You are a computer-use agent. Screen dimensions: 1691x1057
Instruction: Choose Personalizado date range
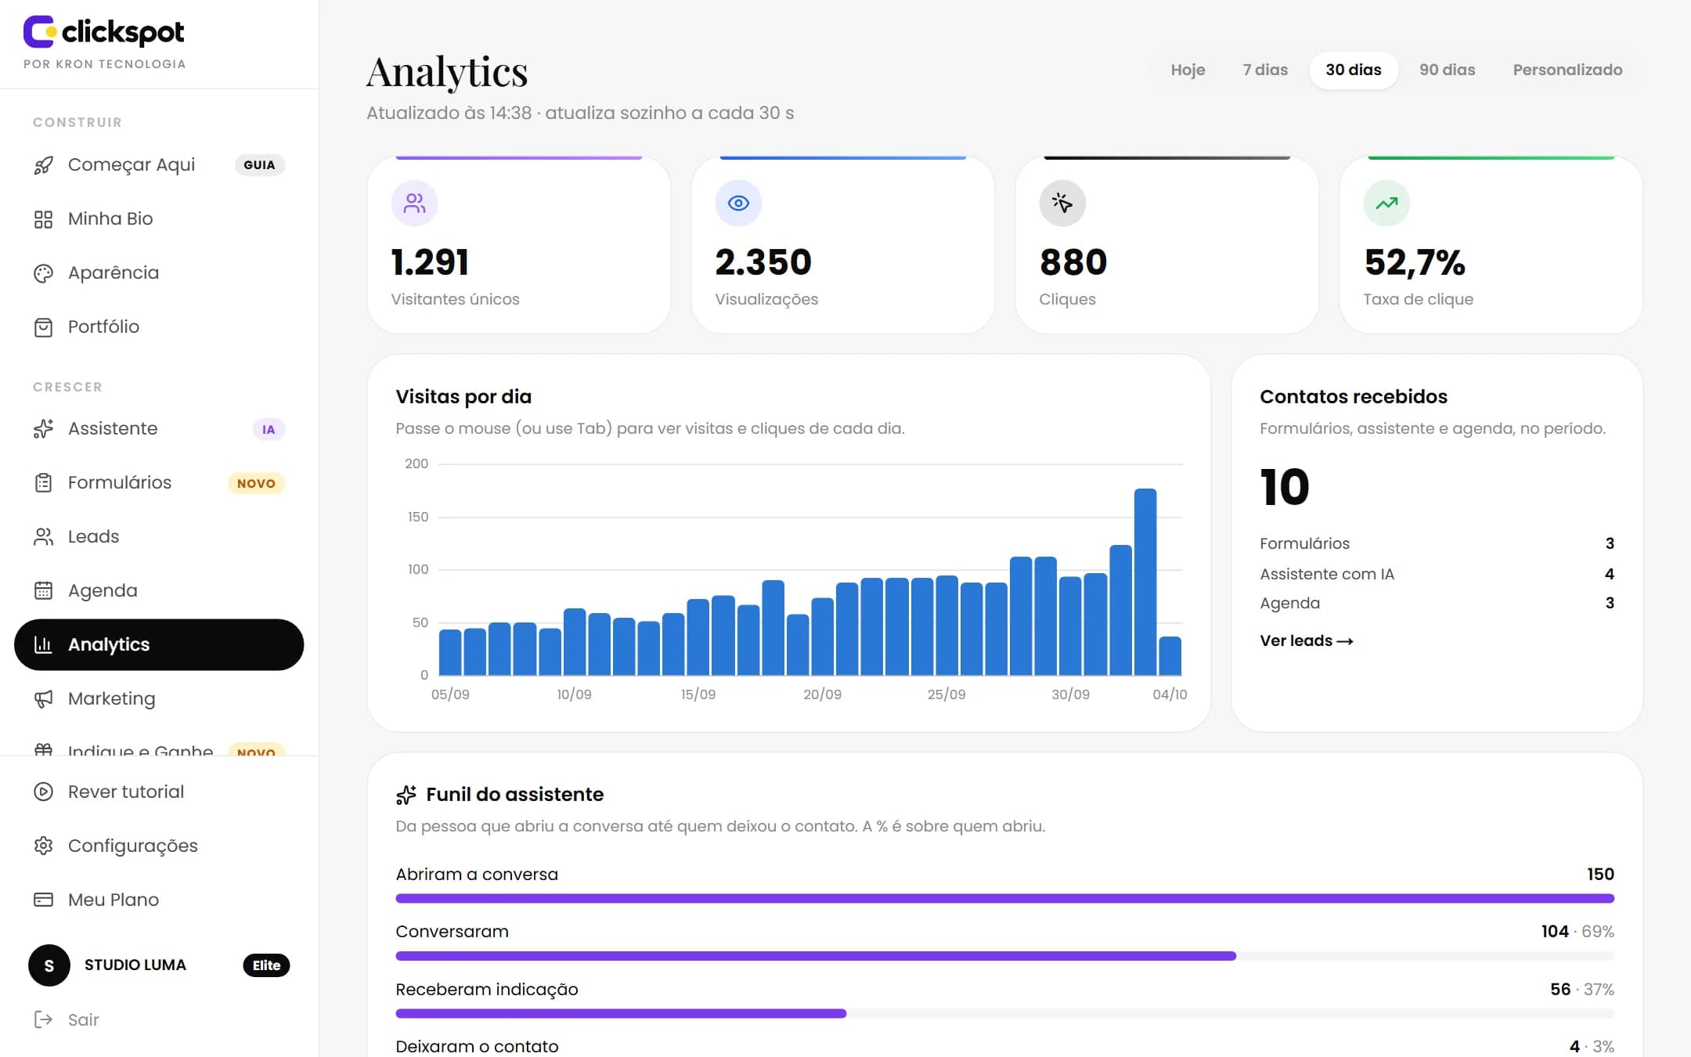pos(1567,70)
